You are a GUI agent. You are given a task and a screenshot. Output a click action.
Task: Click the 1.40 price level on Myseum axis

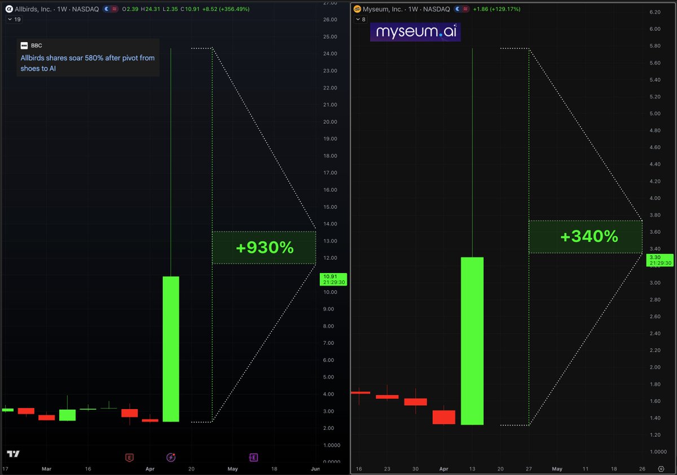click(655, 418)
